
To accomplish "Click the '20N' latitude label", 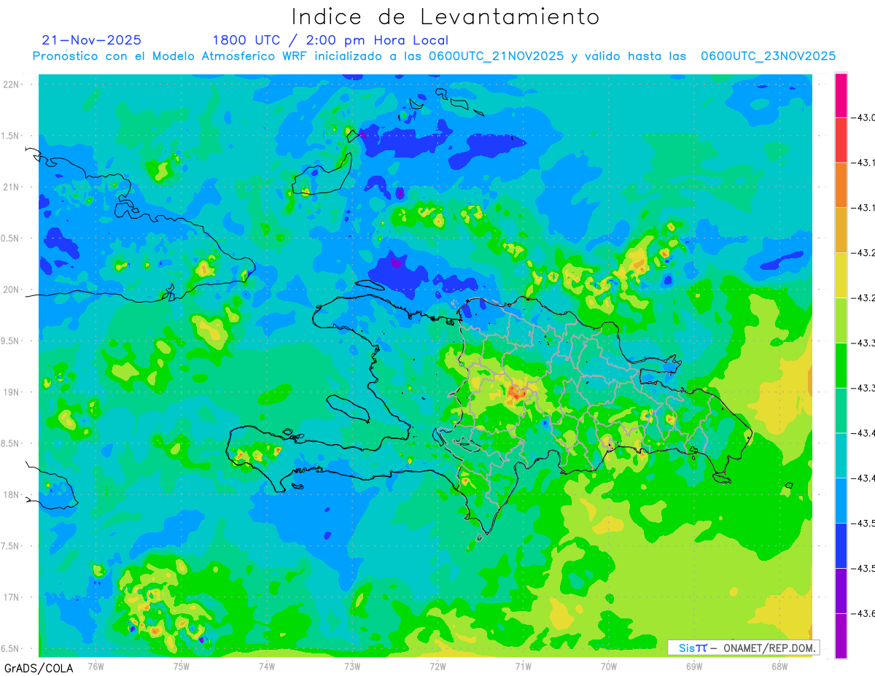I will point(12,290).
